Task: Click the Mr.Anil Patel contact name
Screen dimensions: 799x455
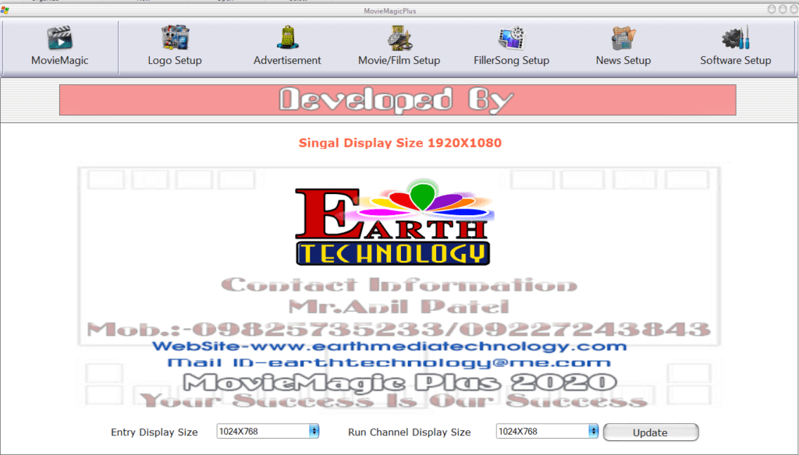Action: click(399, 306)
